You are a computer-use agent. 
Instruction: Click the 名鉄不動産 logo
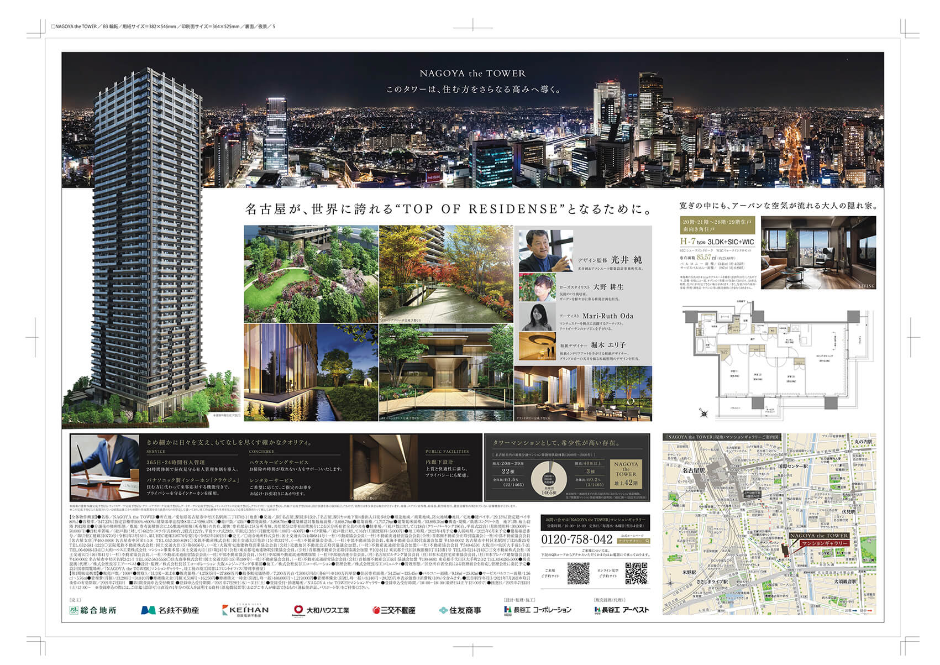click(170, 610)
